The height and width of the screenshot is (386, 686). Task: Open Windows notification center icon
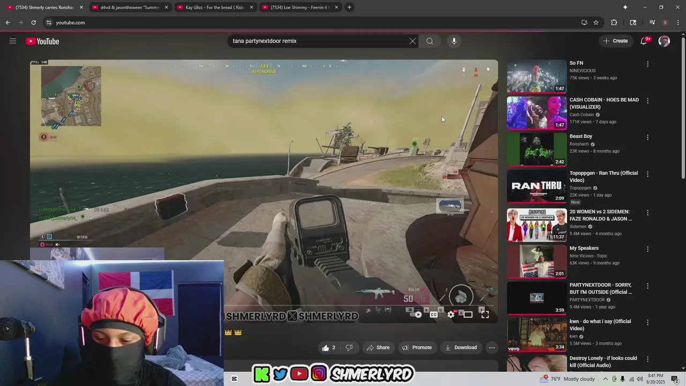(x=675, y=379)
